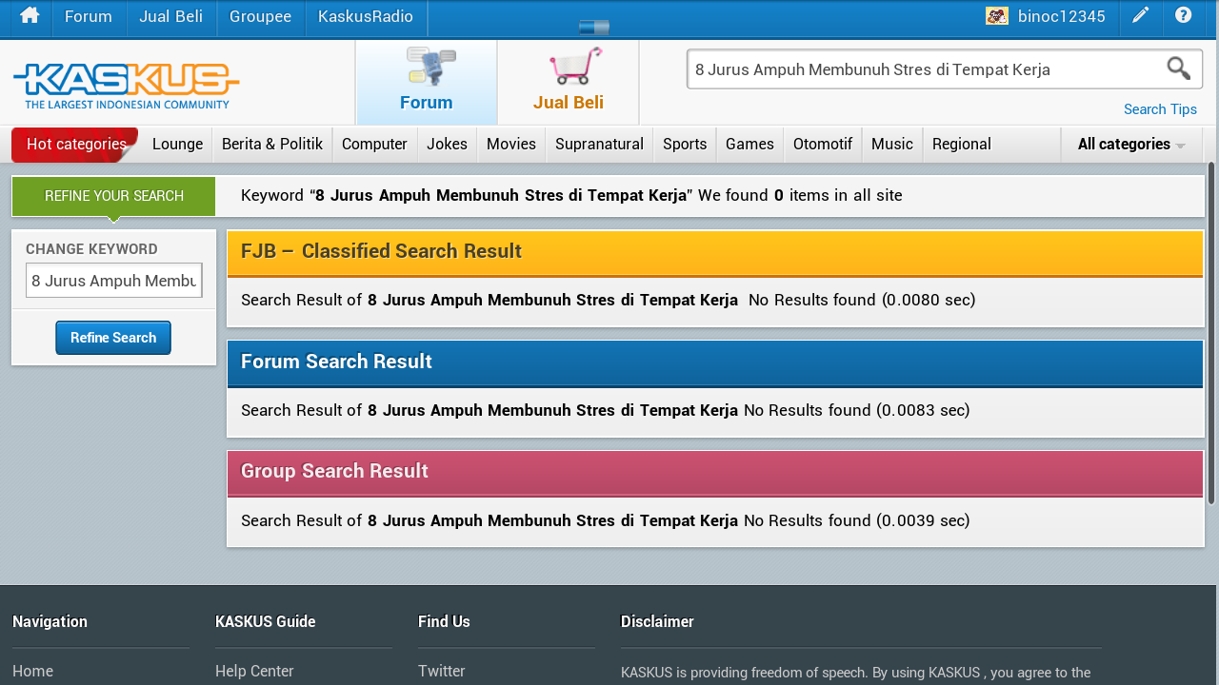Click the pencil edit icon

[x=1140, y=16]
